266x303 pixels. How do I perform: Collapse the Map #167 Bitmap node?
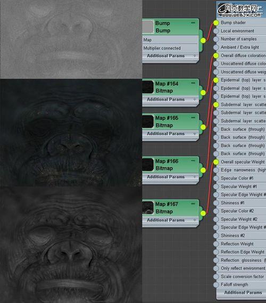pos(193,203)
